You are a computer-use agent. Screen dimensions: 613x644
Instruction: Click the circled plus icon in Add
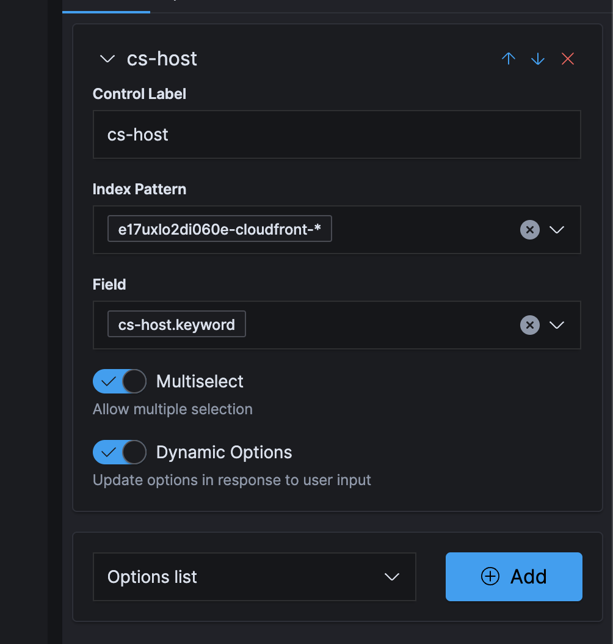[490, 576]
